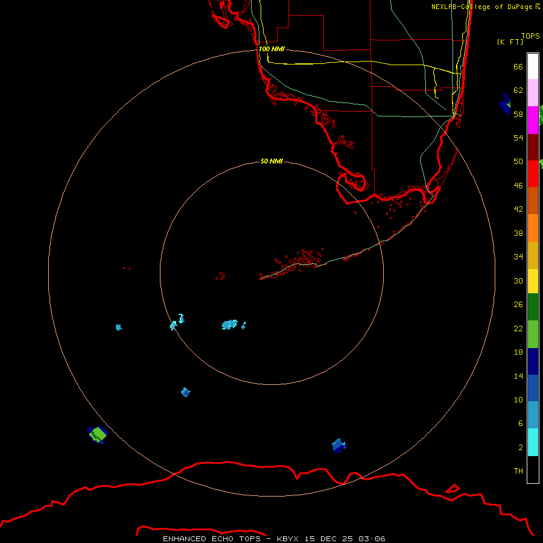Click legend value "66"
The width and height of the screenshot is (543, 543).
[x=518, y=66]
